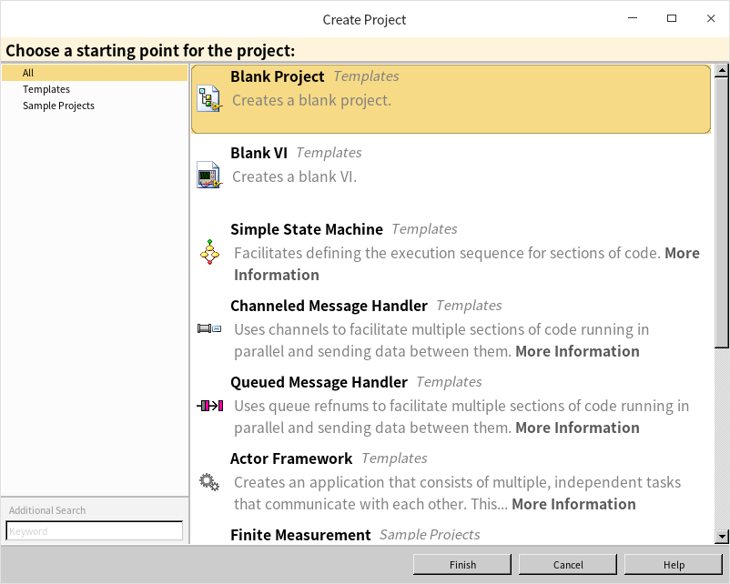Click the scrollbar down arrow
This screenshot has height=584, width=730.
(722, 538)
